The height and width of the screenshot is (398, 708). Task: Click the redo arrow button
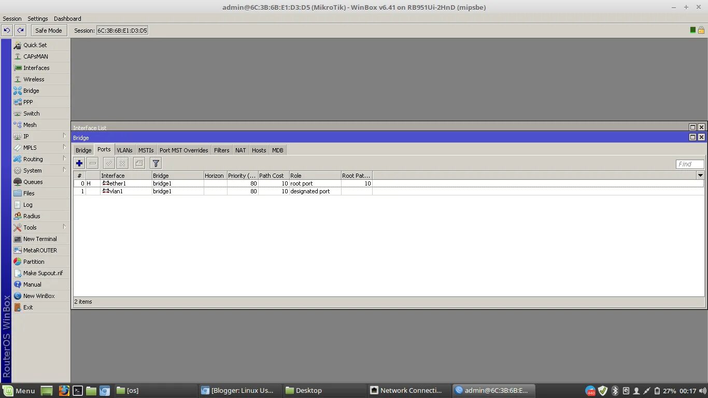[20, 31]
